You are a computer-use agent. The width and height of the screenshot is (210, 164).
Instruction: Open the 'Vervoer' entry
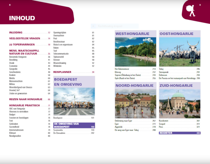[x=74, y=60]
